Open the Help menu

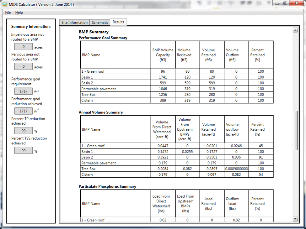[x=19, y=13]
